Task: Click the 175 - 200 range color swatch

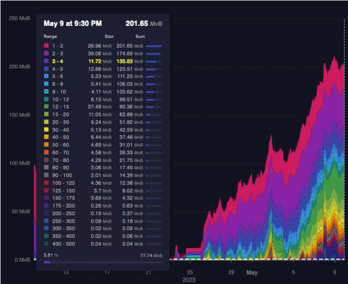Action: coord(46,206)
